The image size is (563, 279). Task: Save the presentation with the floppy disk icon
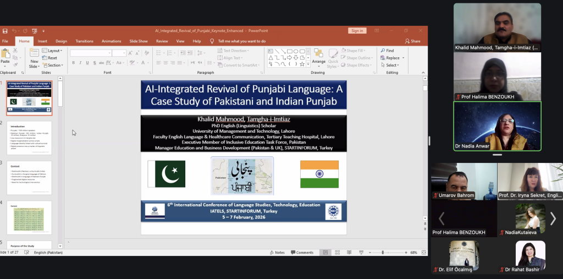(x=4, y=31)
